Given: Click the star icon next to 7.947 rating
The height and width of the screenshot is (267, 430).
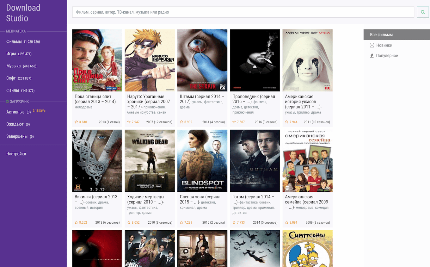Looking at the screenshot, I should [129, 122].
